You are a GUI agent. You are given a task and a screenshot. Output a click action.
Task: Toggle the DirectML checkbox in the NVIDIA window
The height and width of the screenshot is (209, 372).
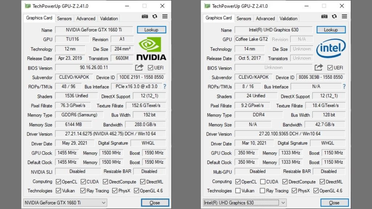pyautogui.click(x=142, y=182)
